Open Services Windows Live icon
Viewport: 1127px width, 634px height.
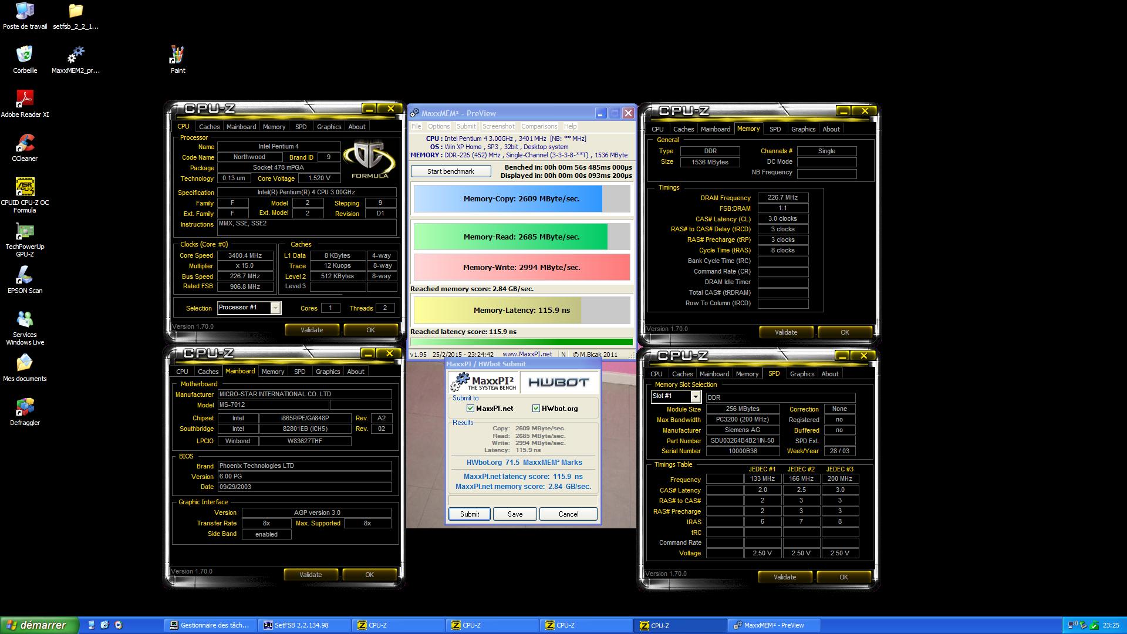tap(25, 328)
